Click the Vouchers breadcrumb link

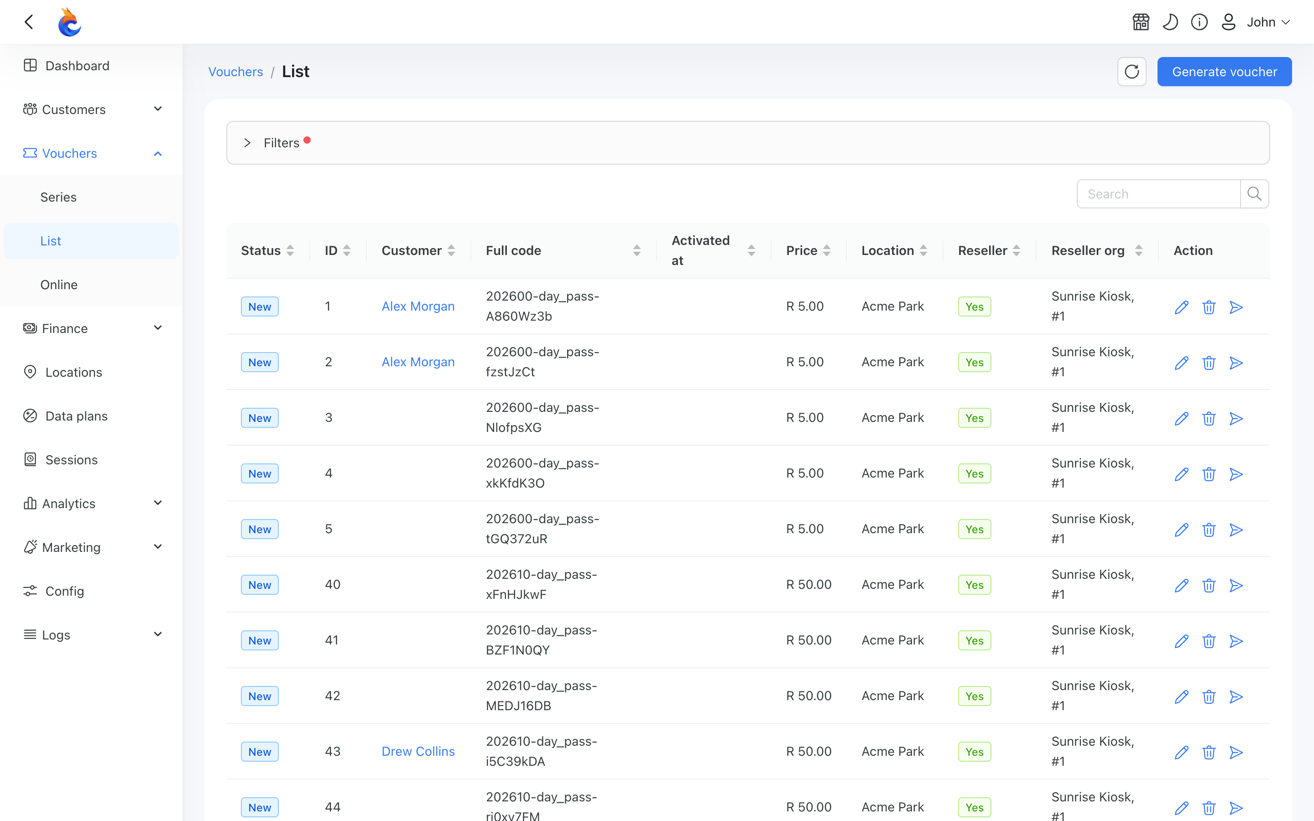tap(235, 72)
